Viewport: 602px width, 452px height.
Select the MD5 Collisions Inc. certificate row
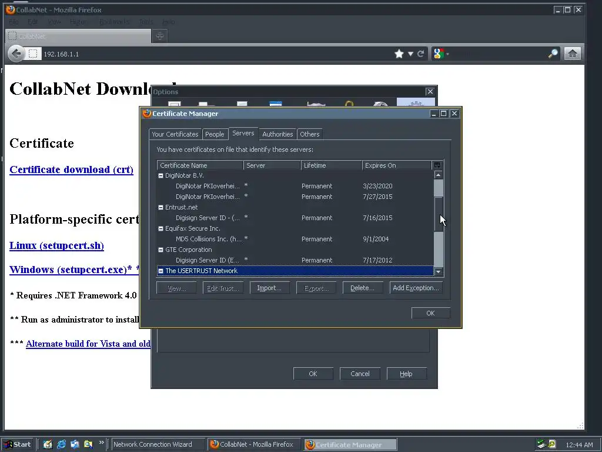(295, 239)
